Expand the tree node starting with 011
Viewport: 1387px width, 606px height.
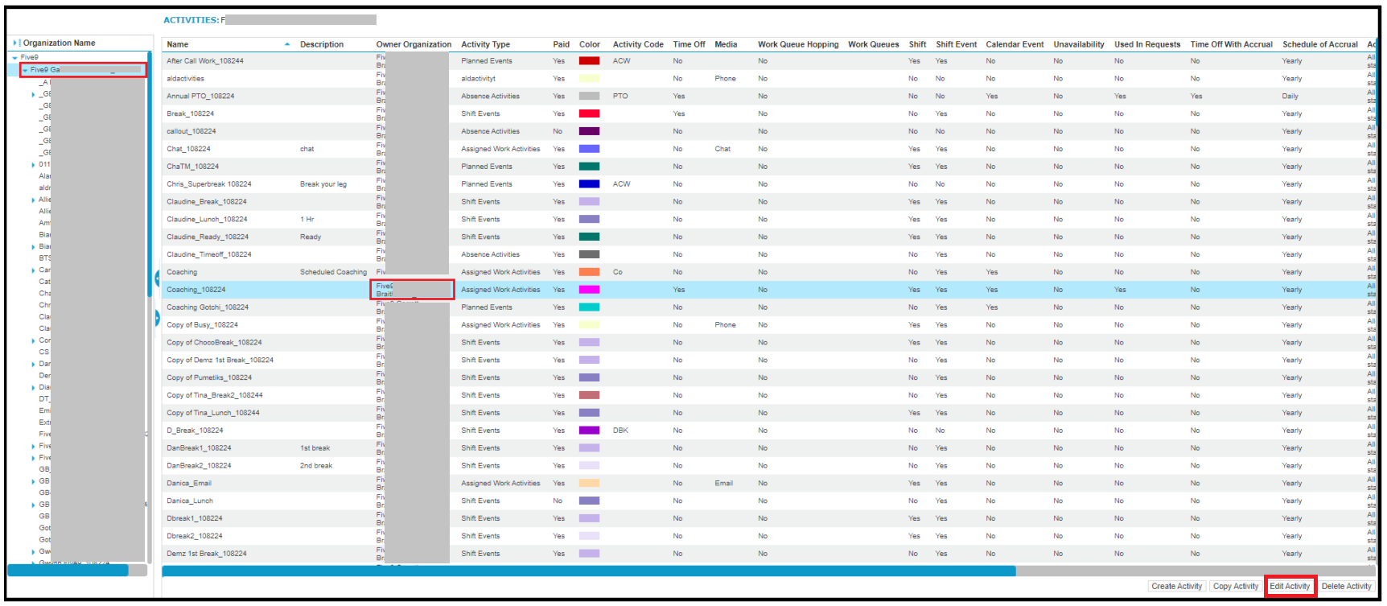pos(33,164)
